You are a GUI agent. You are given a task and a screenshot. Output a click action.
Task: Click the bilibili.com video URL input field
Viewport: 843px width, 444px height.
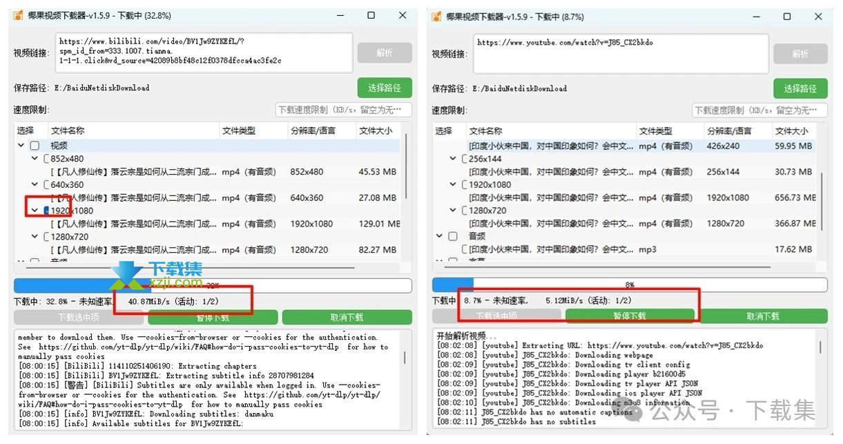204,52
